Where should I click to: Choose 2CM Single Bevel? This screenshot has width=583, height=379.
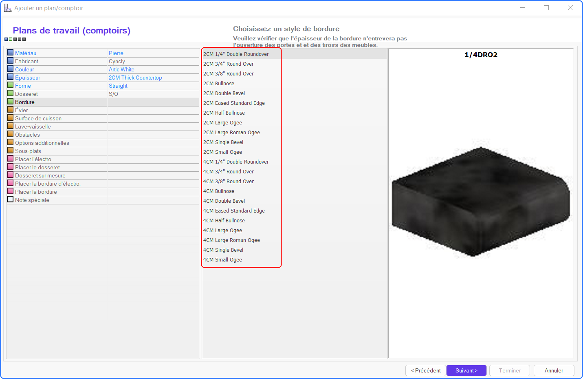(223, 142)
